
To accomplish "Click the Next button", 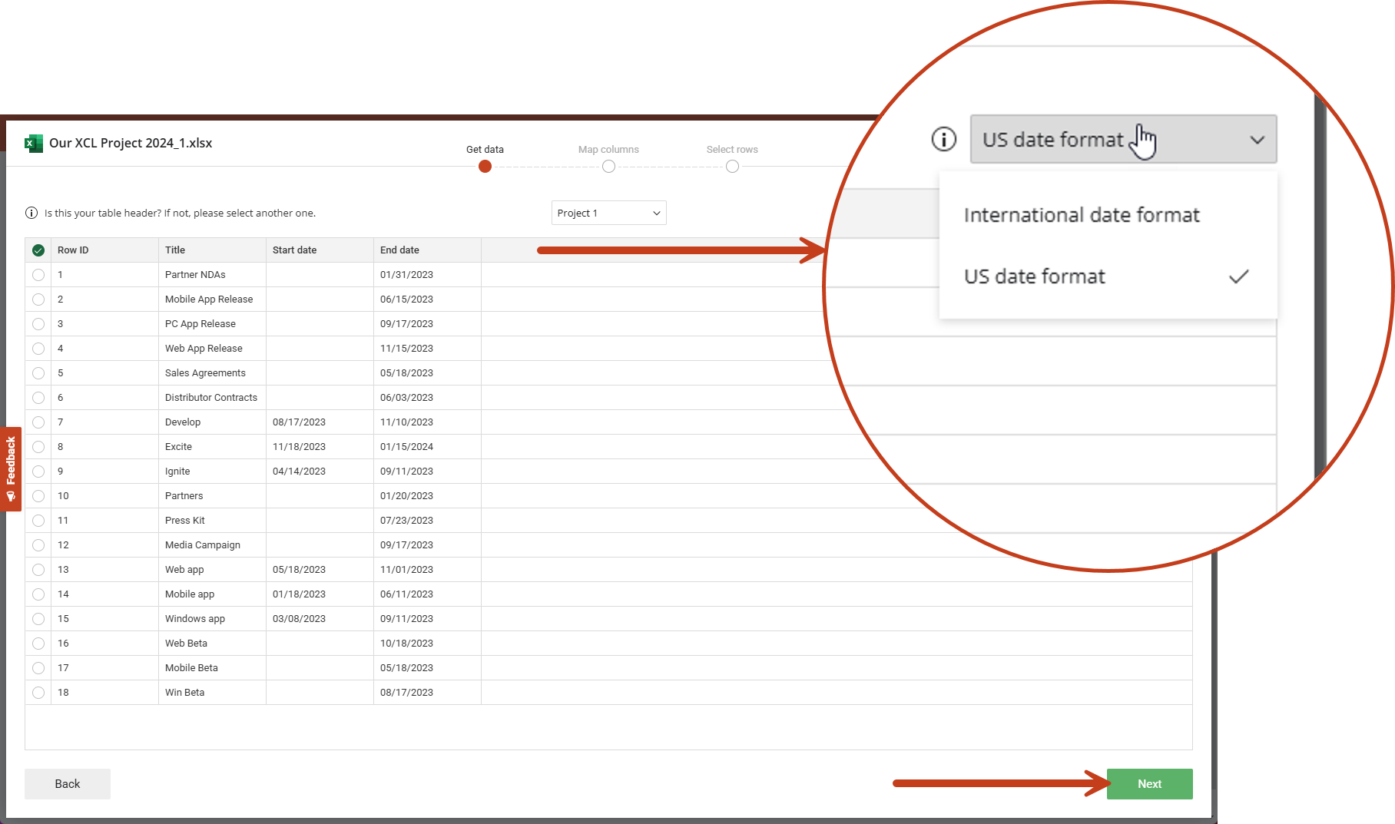I will pyautogui.click(x=1149, y=783).
